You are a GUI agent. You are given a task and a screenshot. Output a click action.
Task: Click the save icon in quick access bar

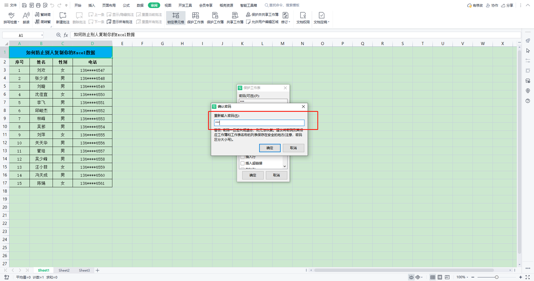pos(24,5)
